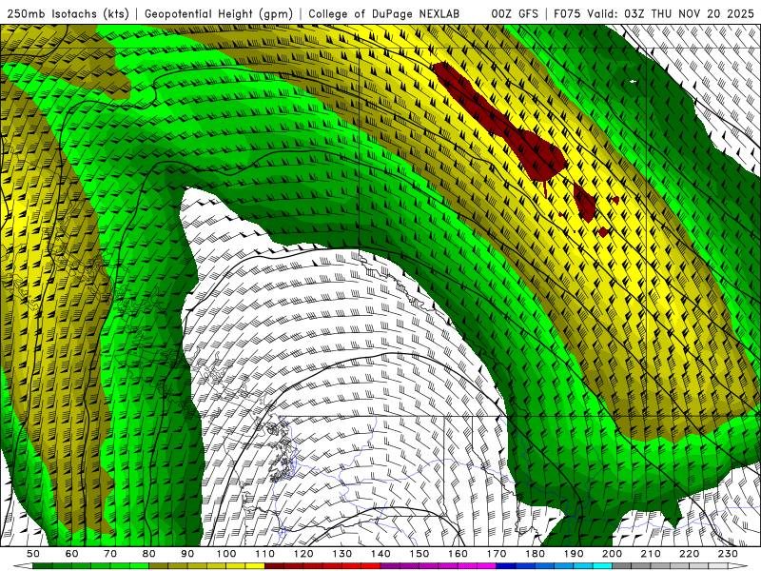Click the 200 value on the color scale

pyautogui.click(x=613, y=554)
